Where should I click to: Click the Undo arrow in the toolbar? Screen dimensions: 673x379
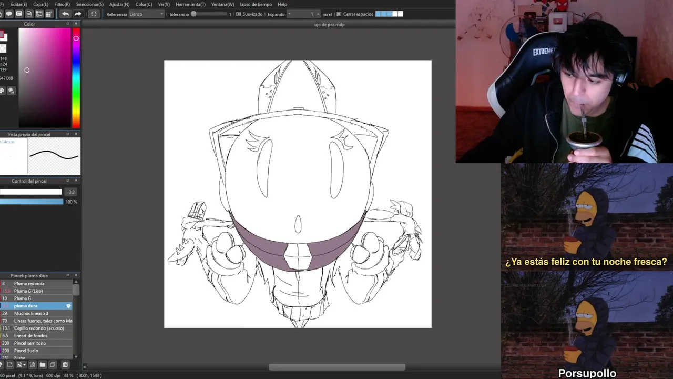tap(65, 14)
